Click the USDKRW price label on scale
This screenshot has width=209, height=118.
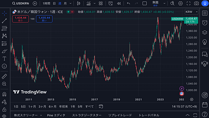tap(177, 19)
